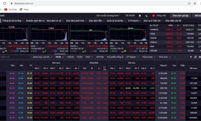This screenshot has height=121, width=201.
Task: Switch to the HNX30 board tab
Action: click(x=70, y=57)
